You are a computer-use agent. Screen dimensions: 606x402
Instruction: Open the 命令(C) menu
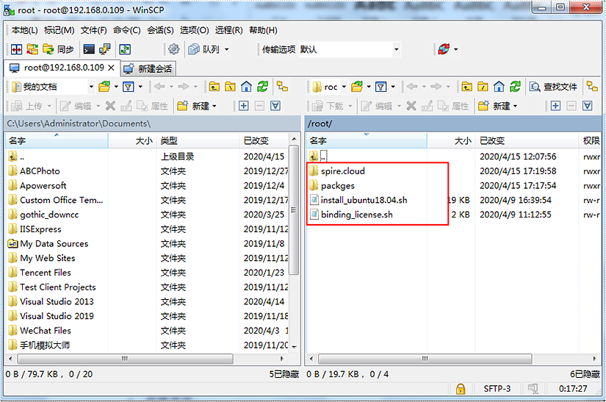point(127,30)
